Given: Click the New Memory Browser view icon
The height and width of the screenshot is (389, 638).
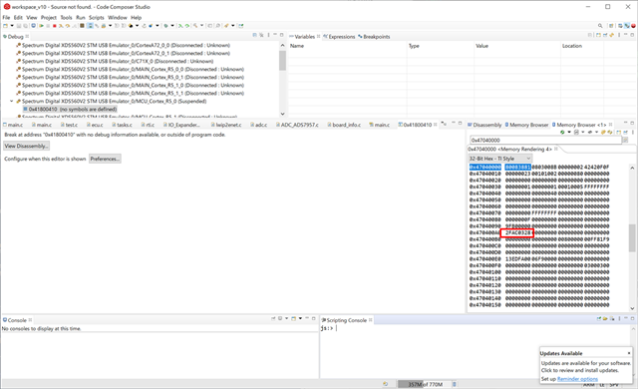Looking at the screenshot, I should [618, 133].
